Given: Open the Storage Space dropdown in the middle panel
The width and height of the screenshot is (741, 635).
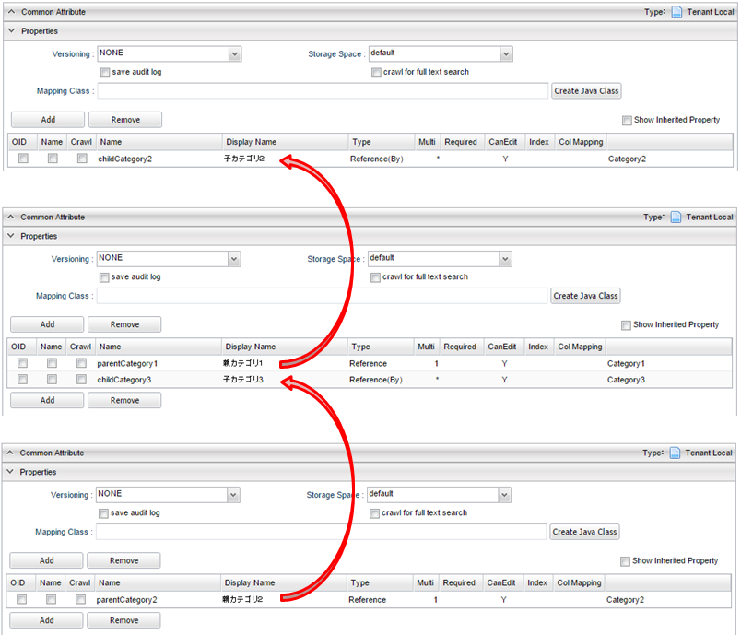Looking at the screenshot, I should [505, 258].
